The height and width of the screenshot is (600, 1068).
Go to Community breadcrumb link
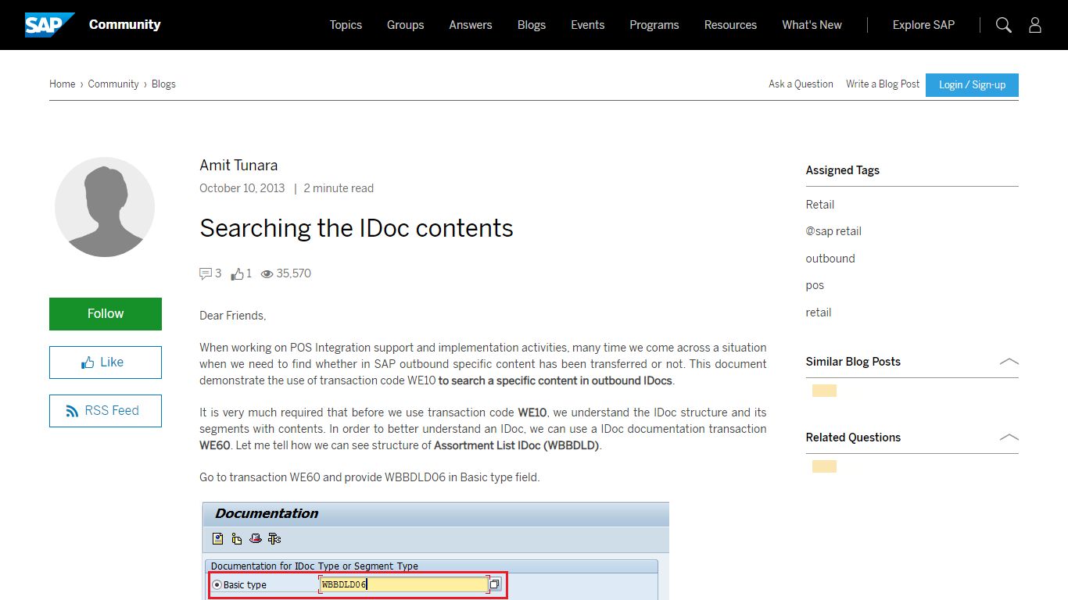pos(113,84)
